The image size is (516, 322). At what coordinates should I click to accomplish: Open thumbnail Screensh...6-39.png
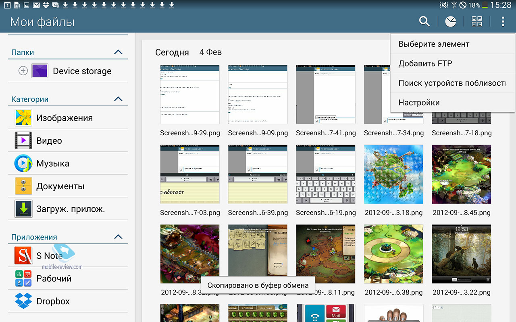[258, 174]
